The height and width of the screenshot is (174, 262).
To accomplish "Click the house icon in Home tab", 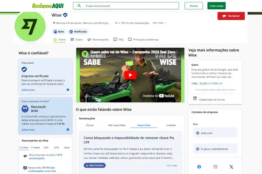I will click(55, 39).
